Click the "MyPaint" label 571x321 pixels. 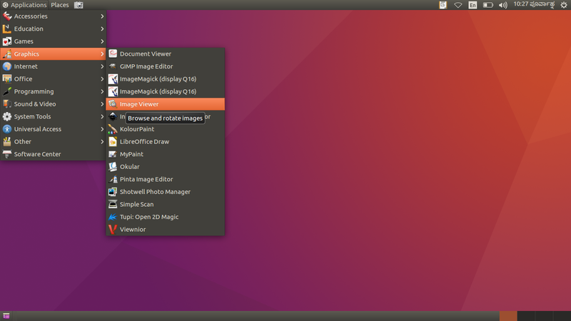tap(131, 154)
